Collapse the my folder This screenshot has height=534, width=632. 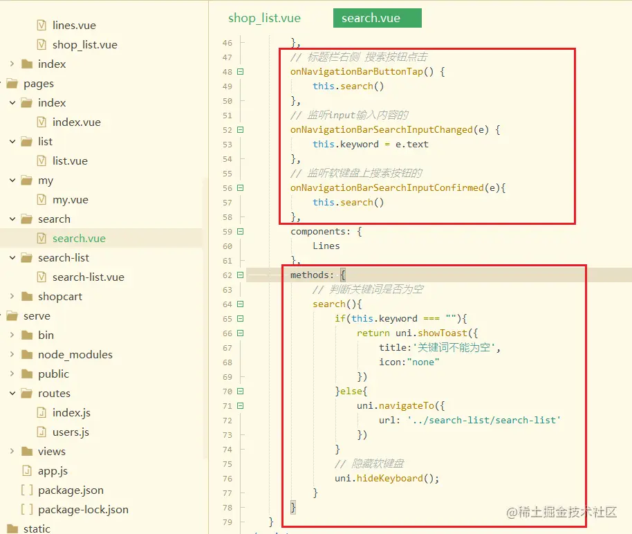click(12, 181)
